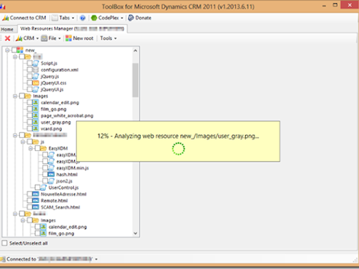Collapse the first Images folder node
Viewport: 359px width, 269px height.
coord(15,96)
